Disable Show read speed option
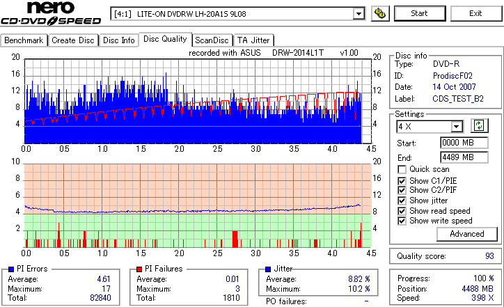 click(x=402, y=211)
